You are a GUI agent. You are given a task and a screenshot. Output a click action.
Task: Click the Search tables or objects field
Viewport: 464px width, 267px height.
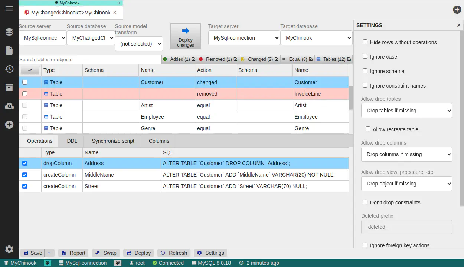90,59
